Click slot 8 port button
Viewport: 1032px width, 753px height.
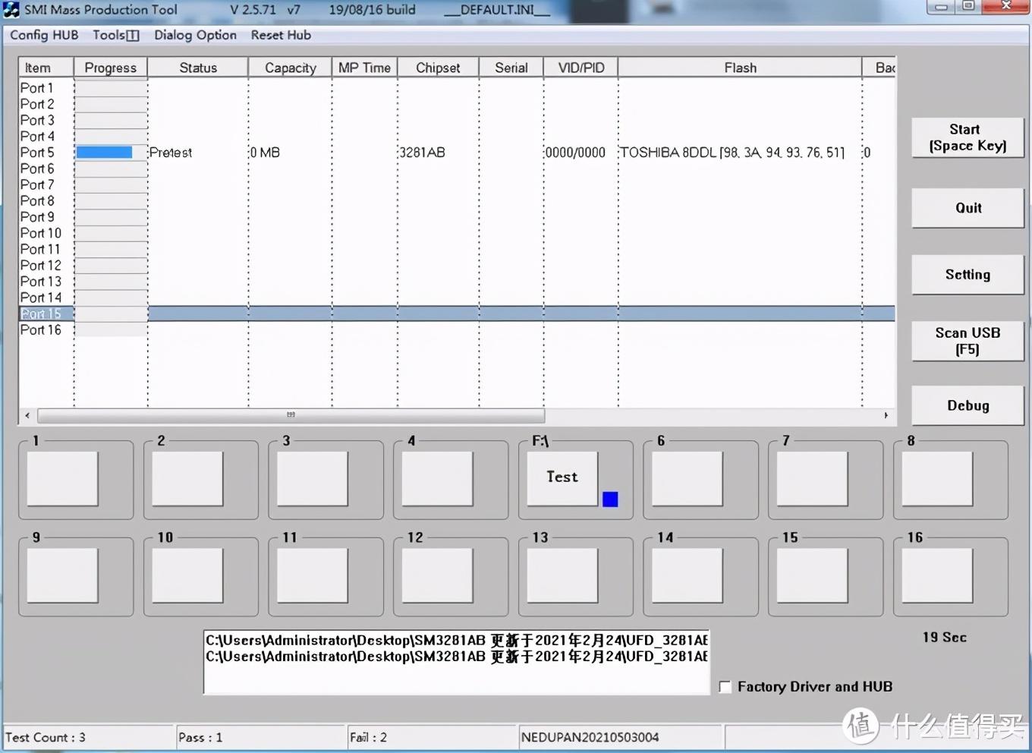pyautogui.click(x=937, y=478)
